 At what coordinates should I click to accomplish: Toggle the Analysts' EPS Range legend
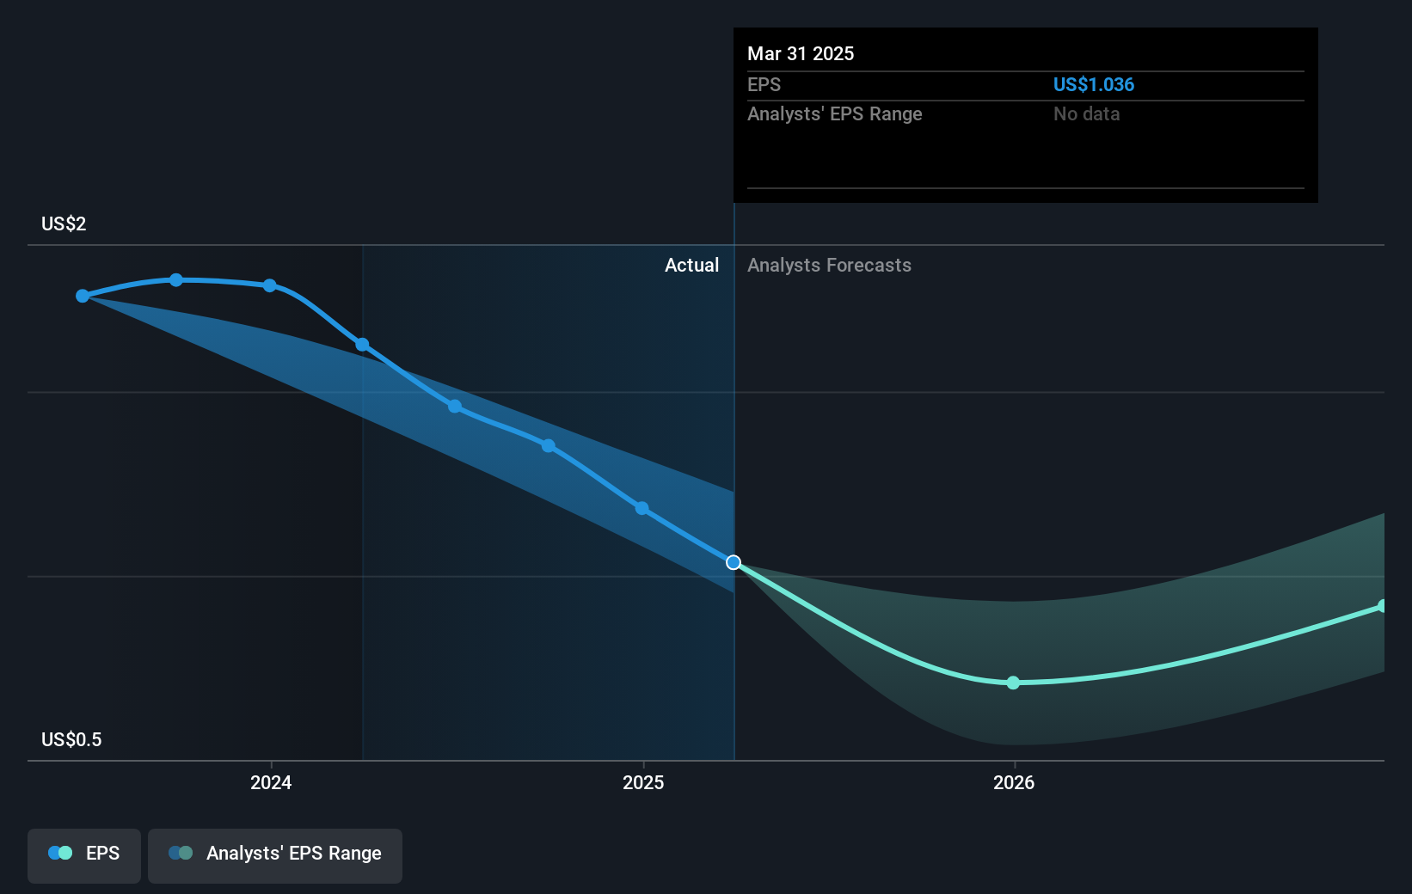[x=275, y=855]
